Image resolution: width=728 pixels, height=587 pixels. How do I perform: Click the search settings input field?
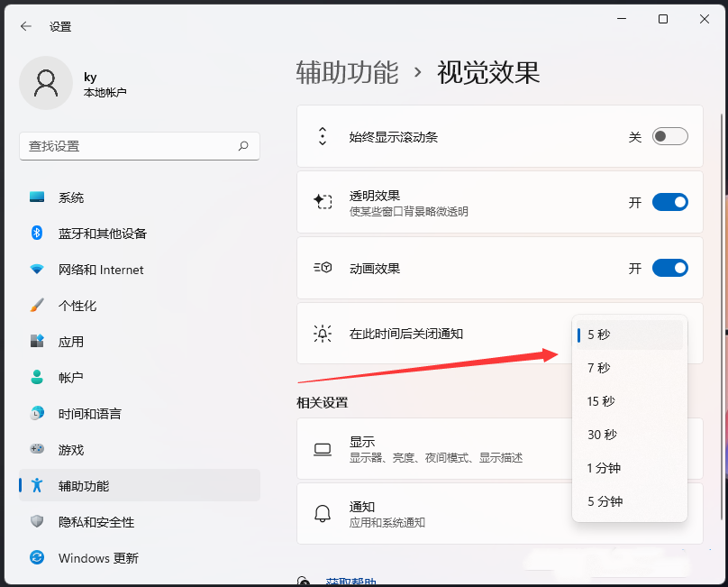click(x=140, y=146)
